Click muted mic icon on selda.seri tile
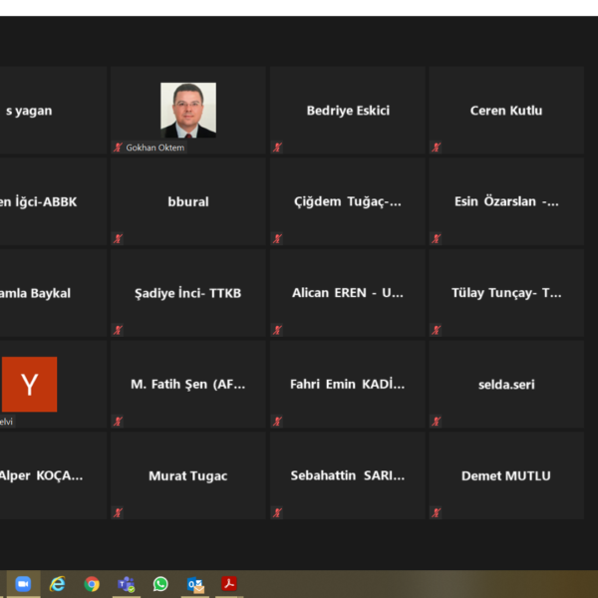The width and height of the screenshot is (598, 598). point(437,422)
